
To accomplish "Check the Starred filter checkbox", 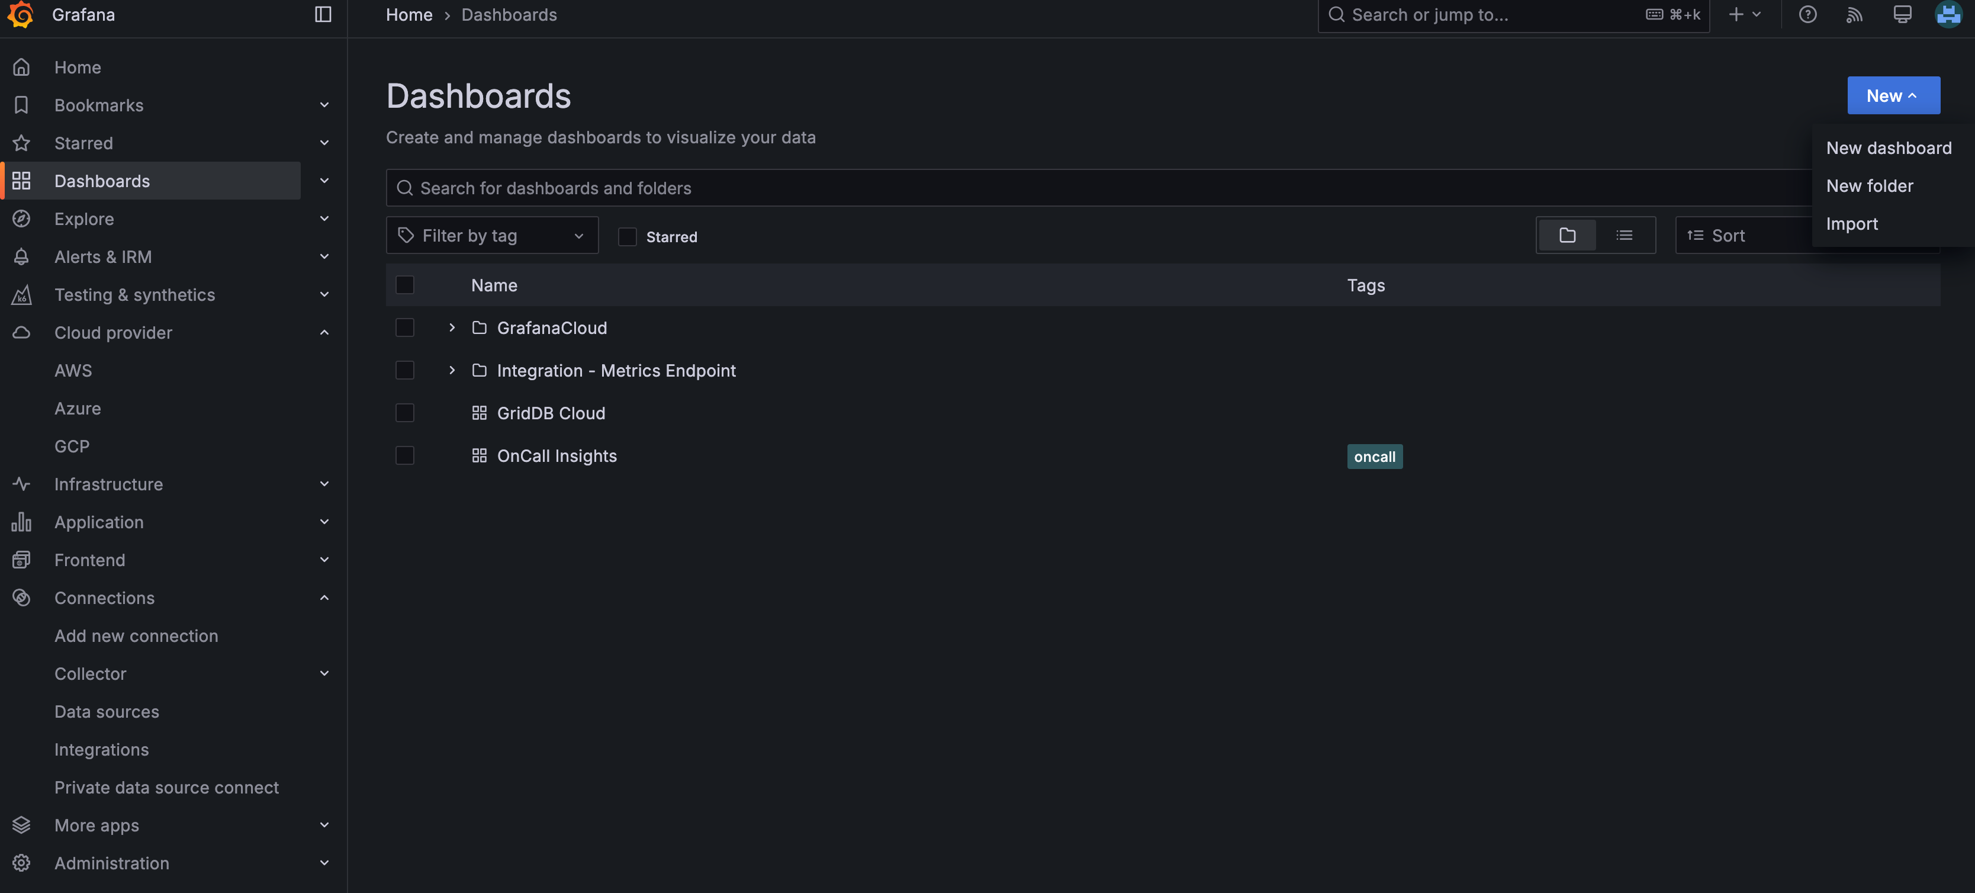I will click(x=627, y=237).
